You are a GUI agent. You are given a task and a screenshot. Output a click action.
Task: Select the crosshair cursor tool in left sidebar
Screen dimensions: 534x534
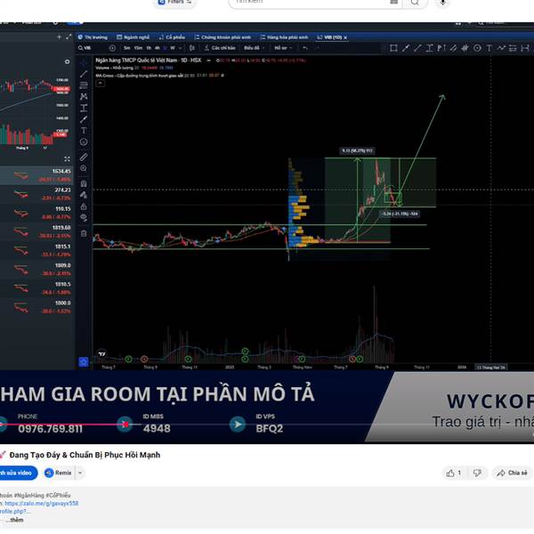pyautogui.click(x=84, y=62)
